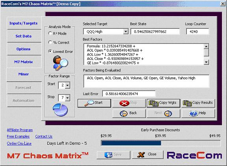This screenshot has width=227, height=166.
Task: Open the Selected Target dropdown arrow
Action: (x=126, y=32)
